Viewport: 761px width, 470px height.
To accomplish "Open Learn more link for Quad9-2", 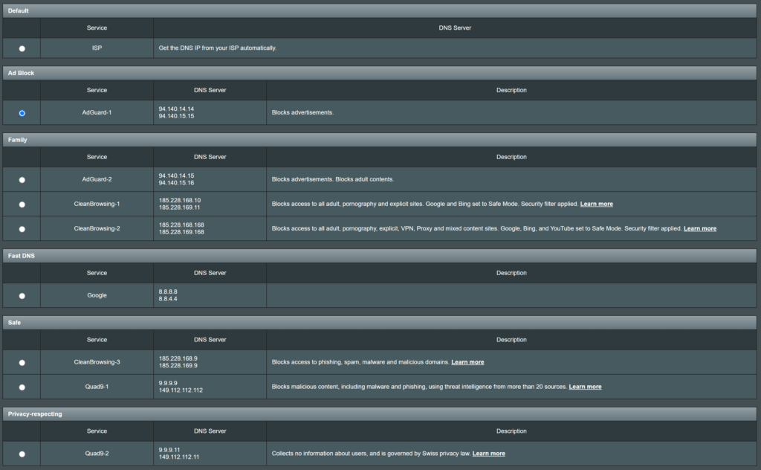I will [489, 454].
